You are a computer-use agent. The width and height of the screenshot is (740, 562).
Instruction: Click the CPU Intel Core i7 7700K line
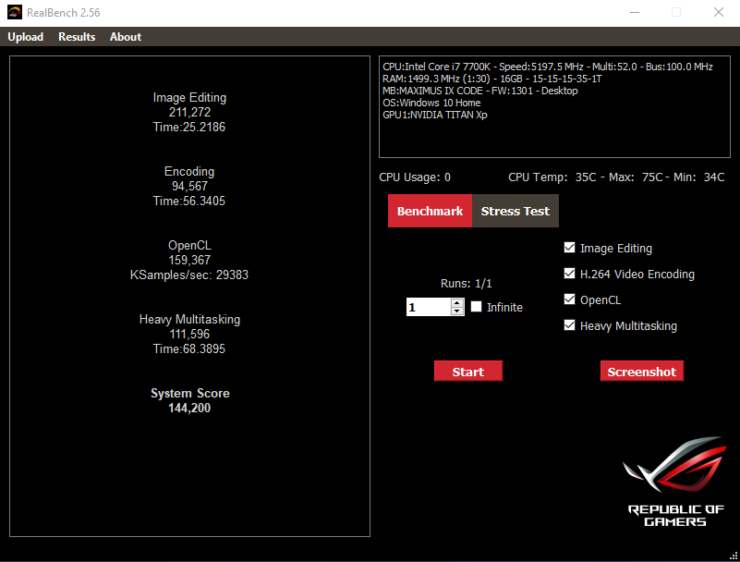548,67
